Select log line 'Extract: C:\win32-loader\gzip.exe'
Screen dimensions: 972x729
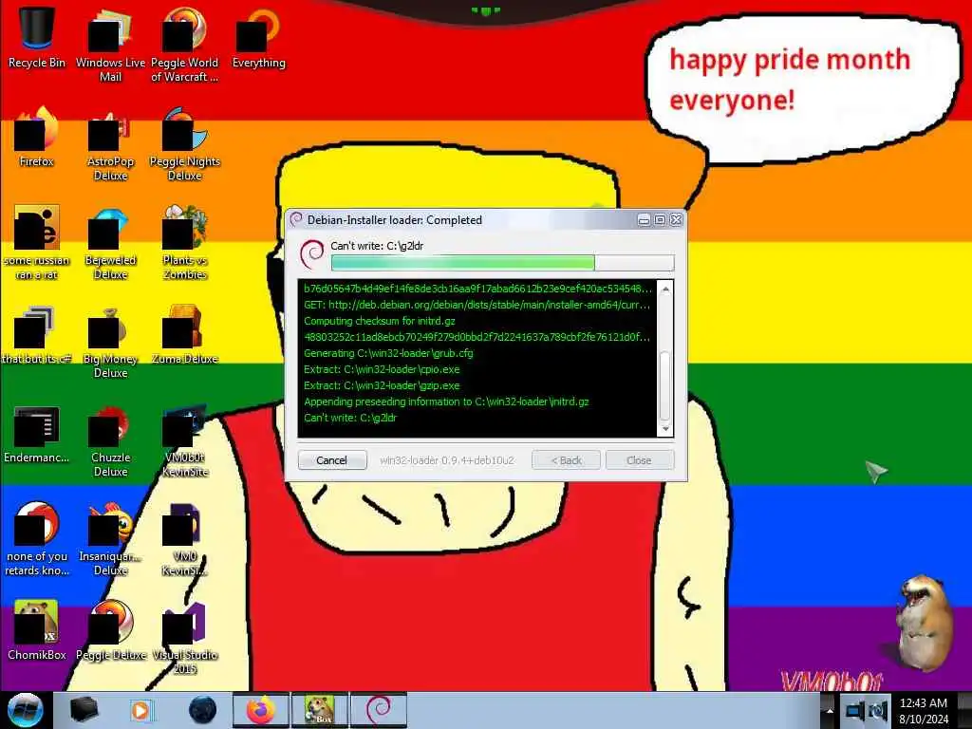[382, 385]
